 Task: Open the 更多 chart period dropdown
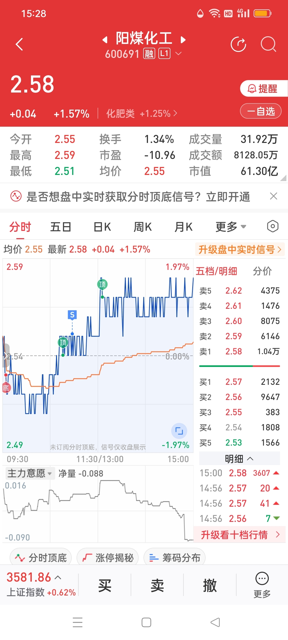coord(230,227)
